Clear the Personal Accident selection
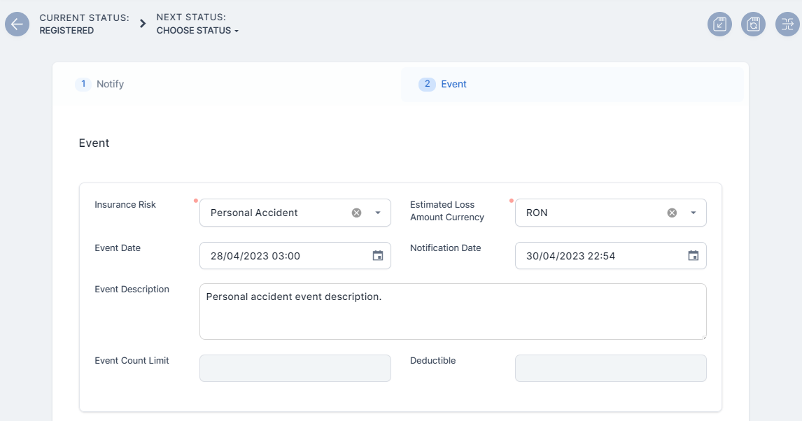 click(x=356, y=213)
